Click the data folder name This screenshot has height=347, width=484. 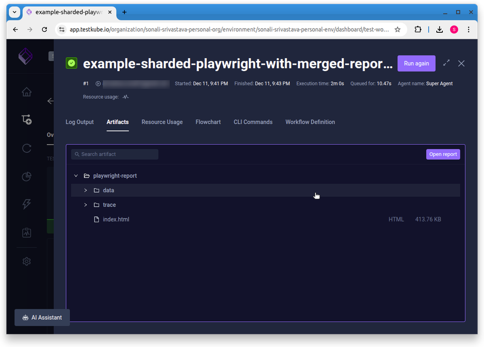[x=109, y=190]
